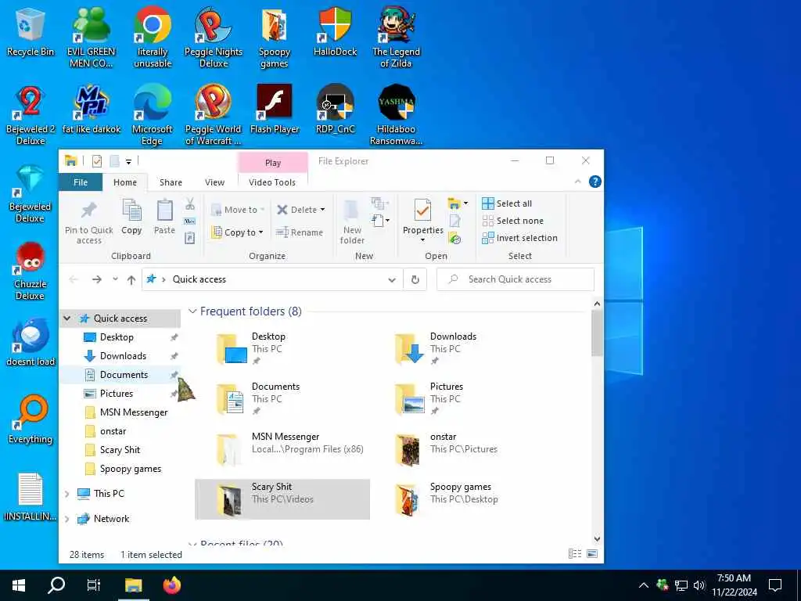Screen dimensions: 801x601
Task: Unpin Desktop from Quick access sidebar
Action: (x=174, y=337)
